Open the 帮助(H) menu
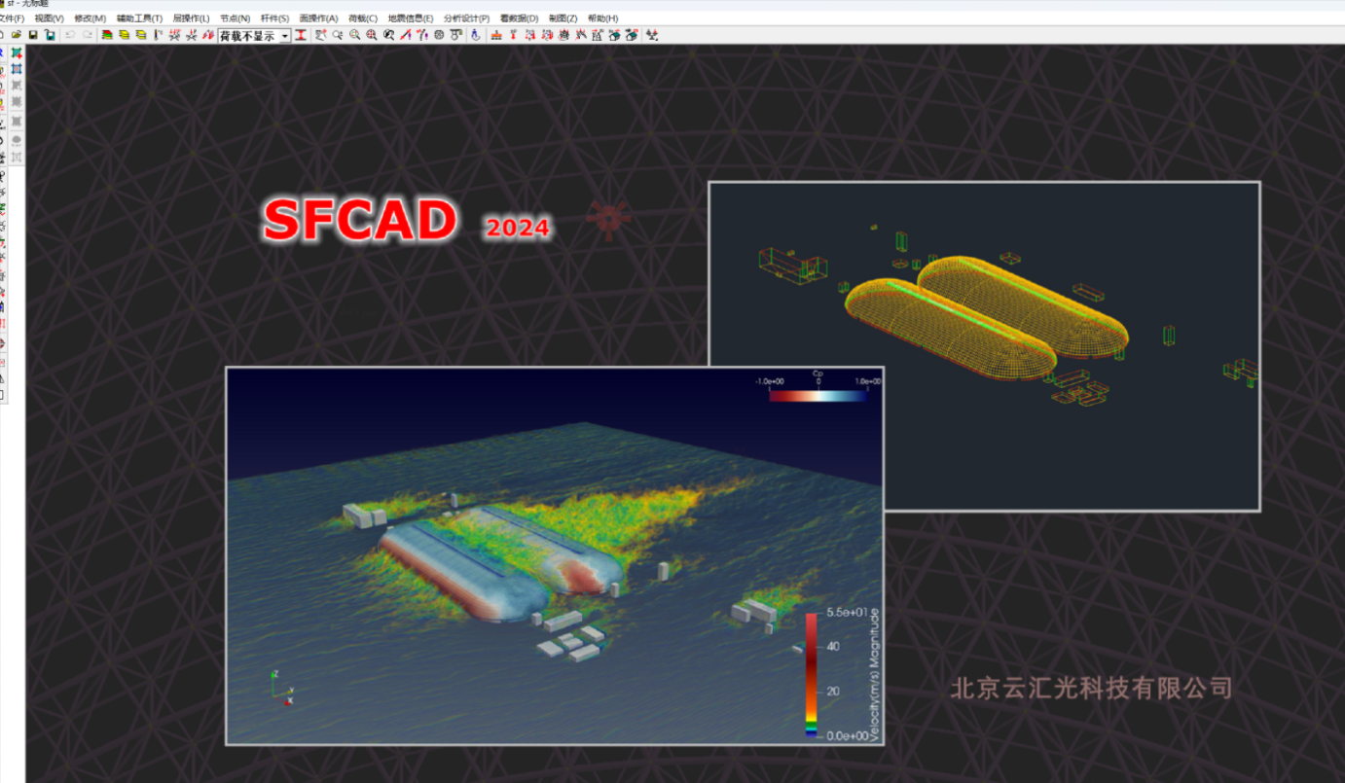 click(602, 18)
